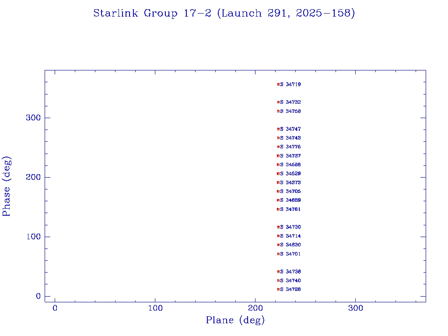Click the text label S 34719
The height and width of the screenshot is (336, 448).
(x=290, y=84)
